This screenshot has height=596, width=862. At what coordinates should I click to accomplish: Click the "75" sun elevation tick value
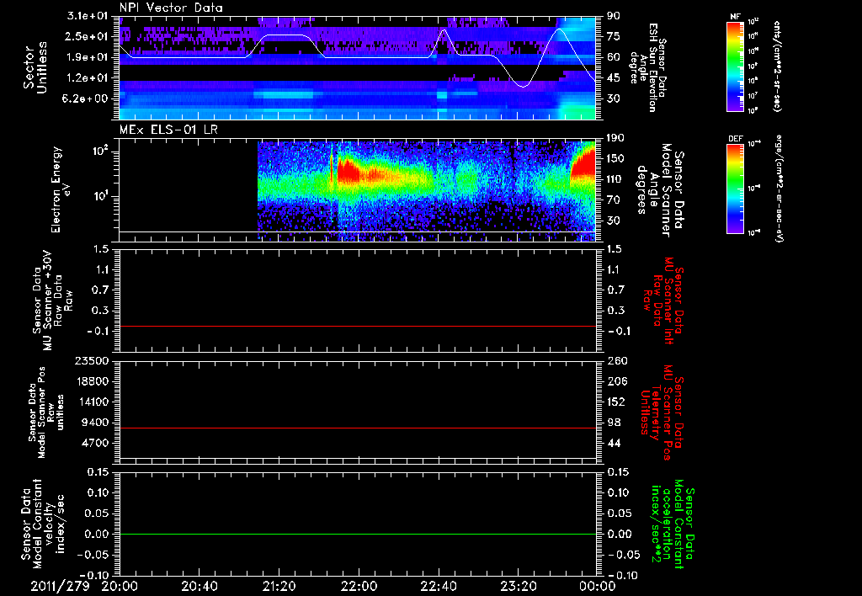(x=613, y=36)
